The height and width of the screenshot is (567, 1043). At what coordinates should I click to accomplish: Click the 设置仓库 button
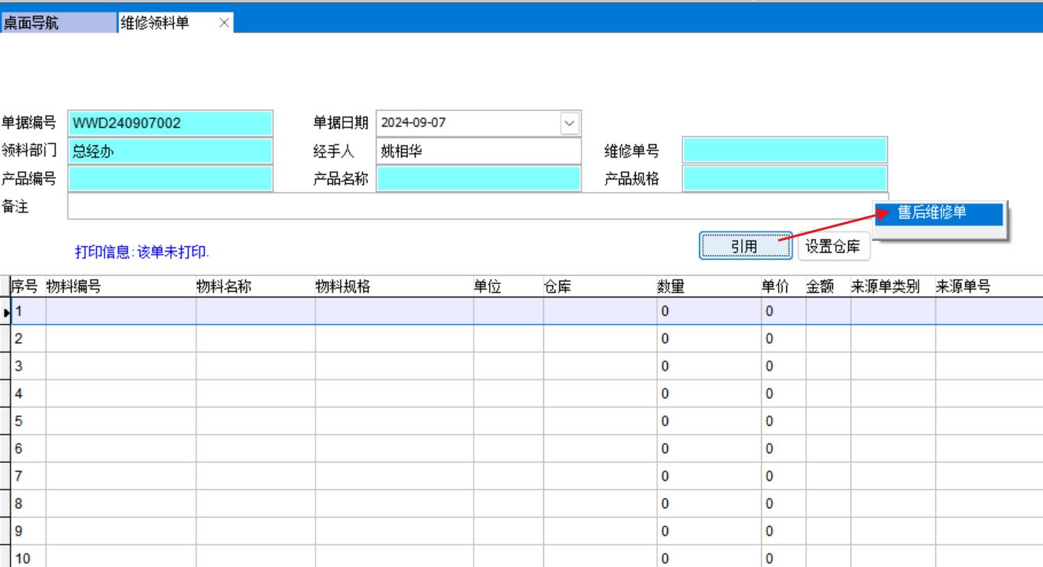pos(833,246)
